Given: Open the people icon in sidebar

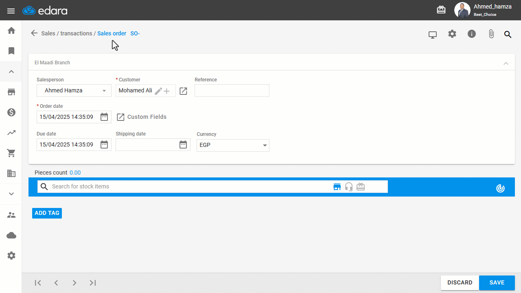Looking at the screenshot, I should pos(11,215).
